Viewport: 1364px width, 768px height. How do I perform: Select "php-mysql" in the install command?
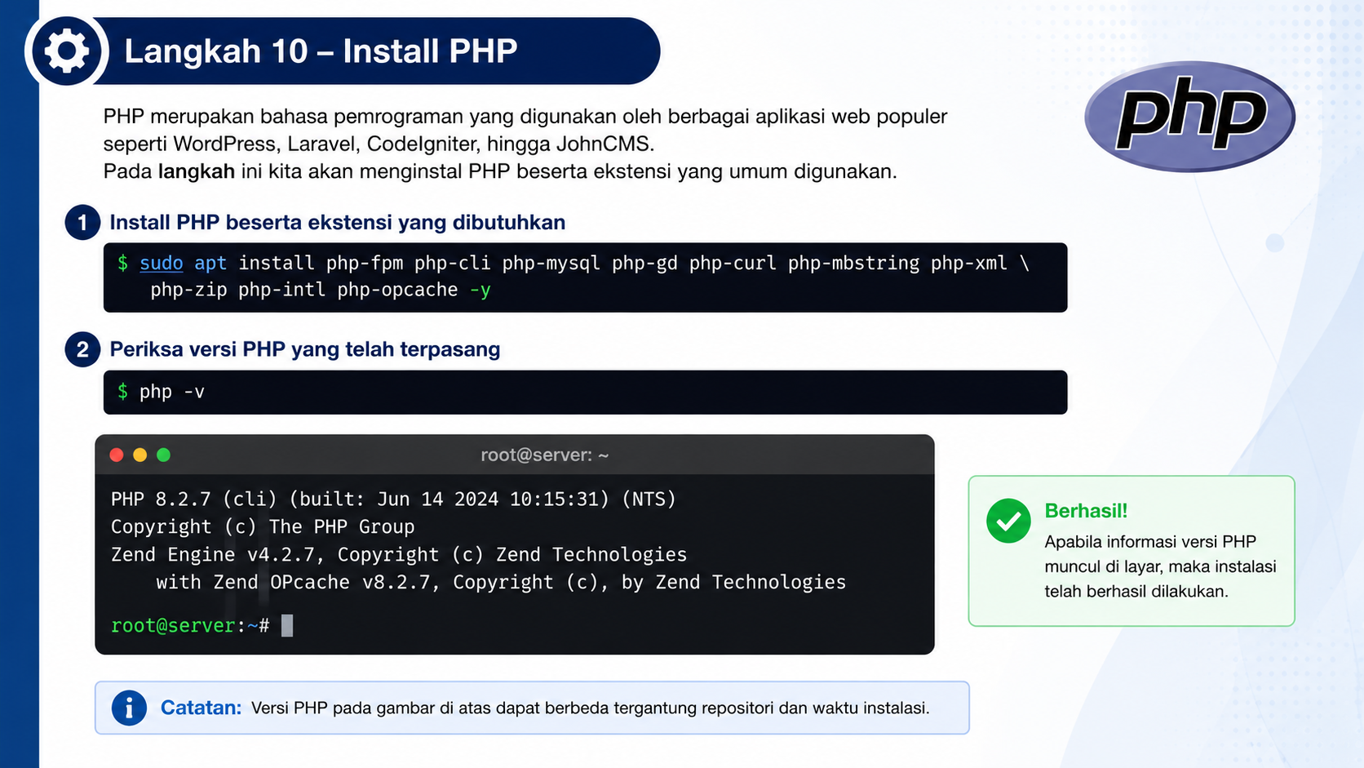551,263
